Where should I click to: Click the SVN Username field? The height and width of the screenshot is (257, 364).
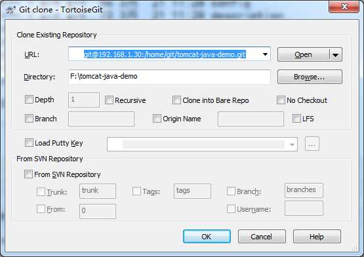[x=304, y=208]
